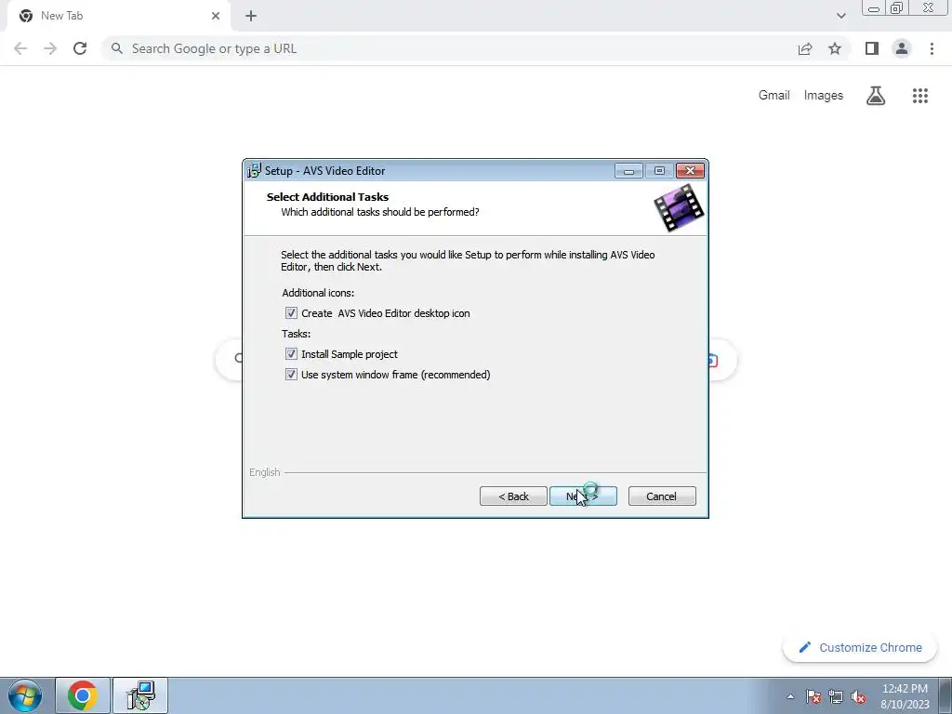Viewport: 952px width, 714px height.
Task: Click the Chrome back navigation arrow
Action: 20,48
